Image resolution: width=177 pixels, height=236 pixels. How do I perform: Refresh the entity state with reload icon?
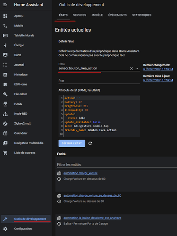click(90, 143)
